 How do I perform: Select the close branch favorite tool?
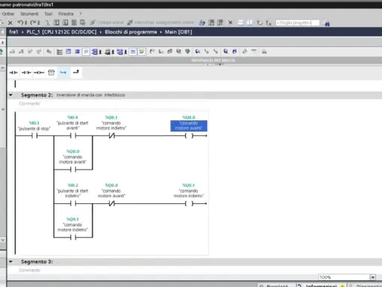[76, 72]
